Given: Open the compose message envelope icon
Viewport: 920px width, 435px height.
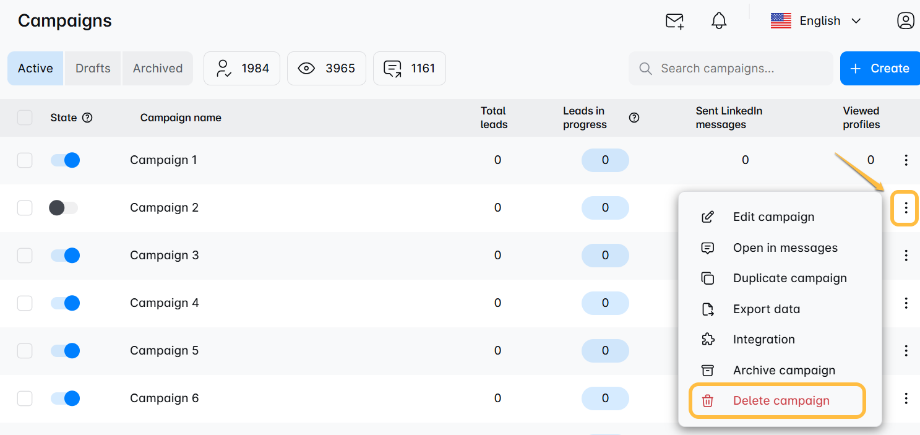Looking at the screenshot, I should [x=674, y=21].
